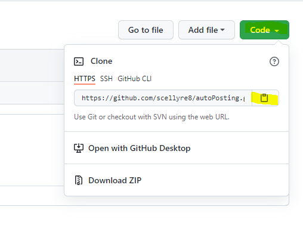Select the HTTPS clone URL field
The height and width of the screenshot is (225, 303).
(x=163, y=98)
